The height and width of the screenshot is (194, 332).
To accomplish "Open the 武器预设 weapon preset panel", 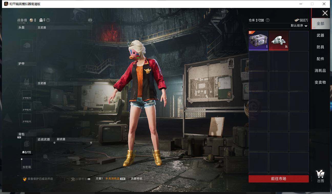I will (x=136, y=179).
